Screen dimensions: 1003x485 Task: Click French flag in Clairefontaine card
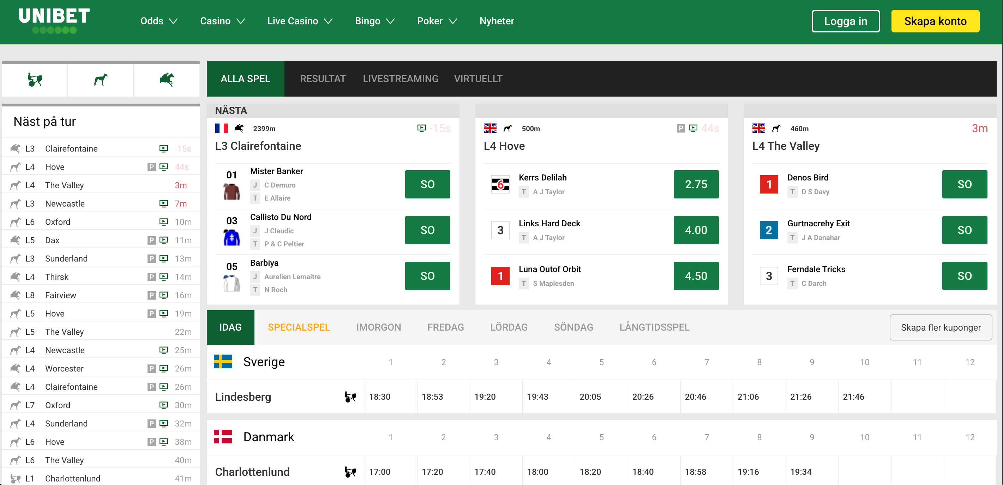click(x=222, y=128)
